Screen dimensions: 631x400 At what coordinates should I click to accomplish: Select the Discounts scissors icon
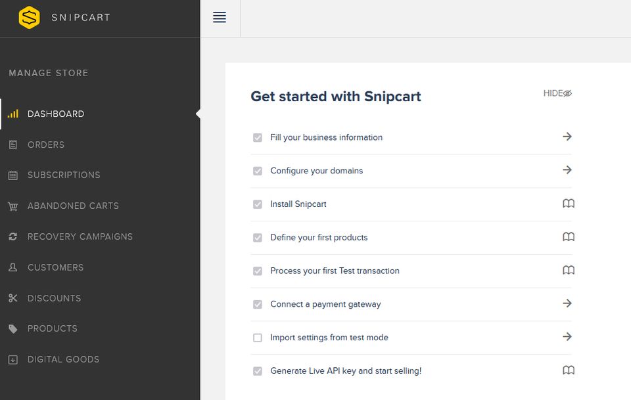12,298
